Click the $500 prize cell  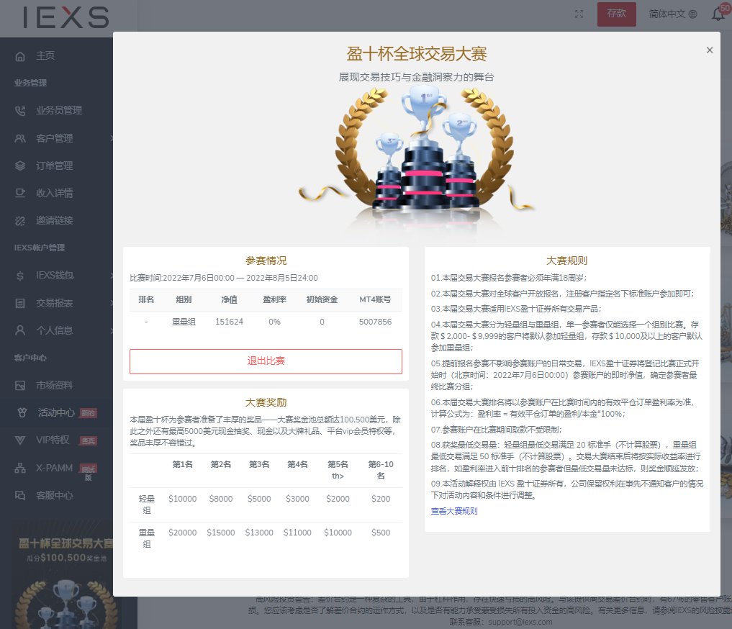[381, 533]
